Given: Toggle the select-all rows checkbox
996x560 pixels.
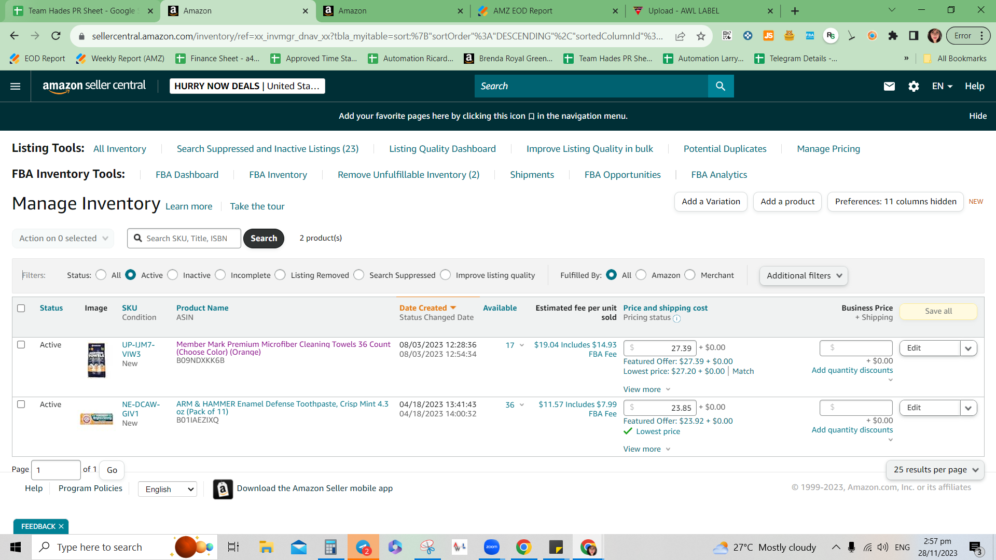Looking at the screenshot, I should (x=21, y=309).
